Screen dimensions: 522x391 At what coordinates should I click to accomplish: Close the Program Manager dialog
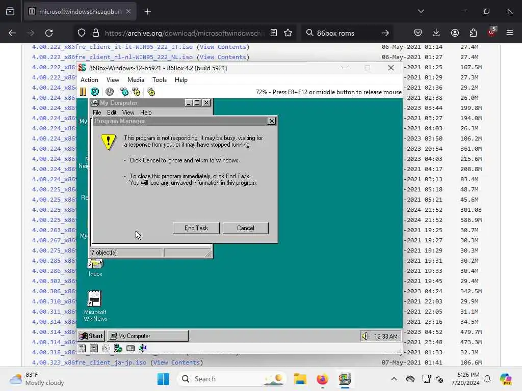coord(272,121)
